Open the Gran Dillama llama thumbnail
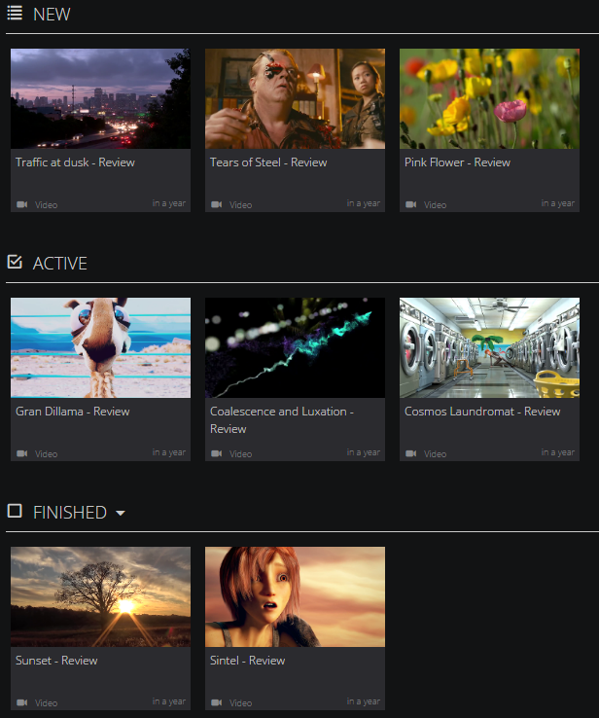The height and width of the screenshot is (718, 599). (x=101, y=347)
